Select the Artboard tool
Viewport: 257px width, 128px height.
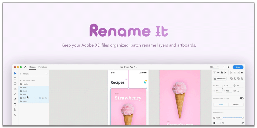pyautogui.click(x=15, y=110)
